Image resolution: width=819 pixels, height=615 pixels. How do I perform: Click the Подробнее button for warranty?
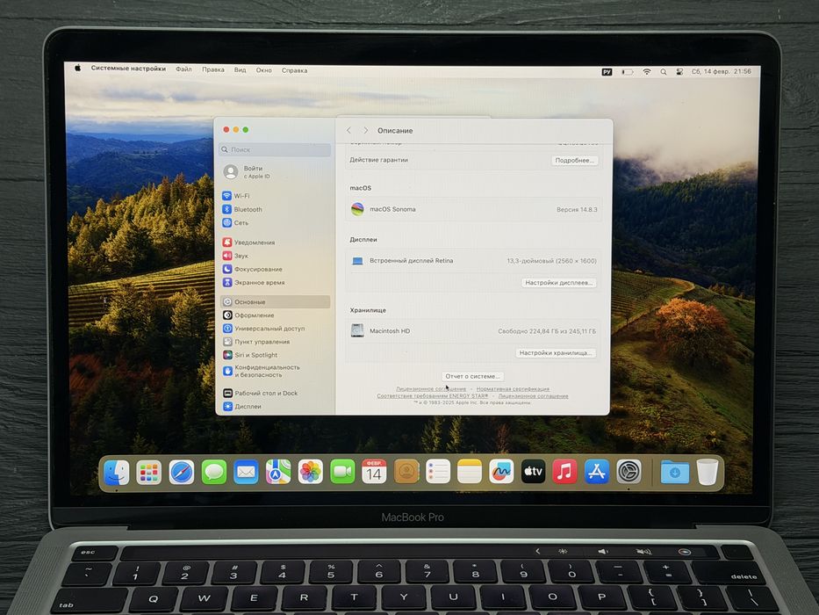click(x=574, y=161)
